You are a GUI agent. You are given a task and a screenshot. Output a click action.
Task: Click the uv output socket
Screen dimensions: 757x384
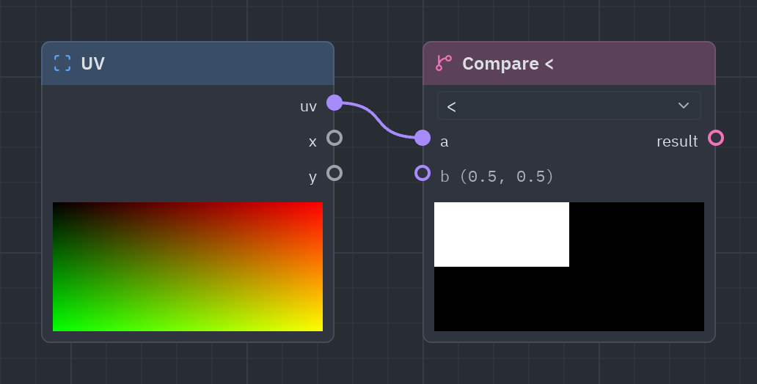pyautogui.click(x=334, y=103)
